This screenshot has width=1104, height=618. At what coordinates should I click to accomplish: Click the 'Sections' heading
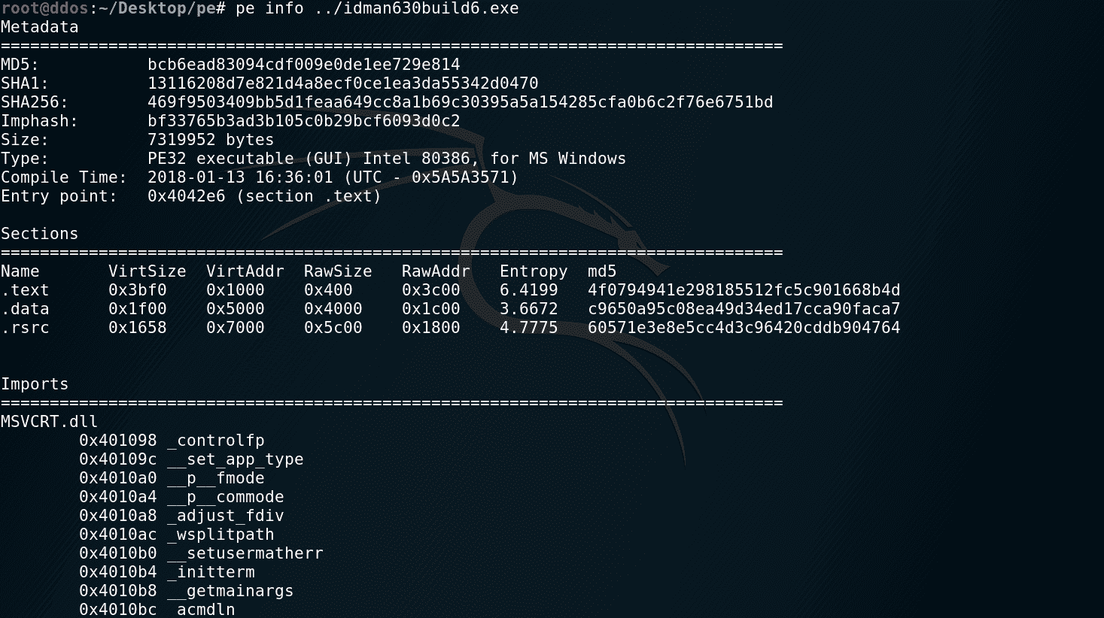coord(40,234)
